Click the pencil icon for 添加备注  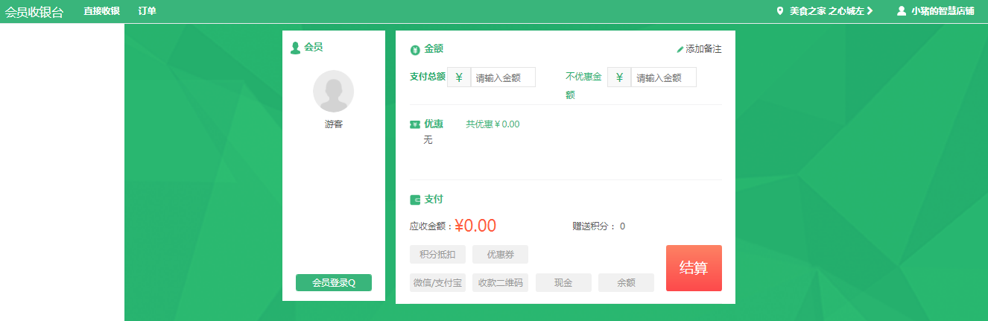[680, 49]
